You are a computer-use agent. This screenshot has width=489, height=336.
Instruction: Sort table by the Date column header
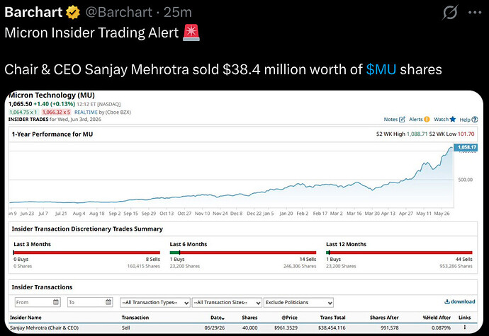[x=218, y=318]
